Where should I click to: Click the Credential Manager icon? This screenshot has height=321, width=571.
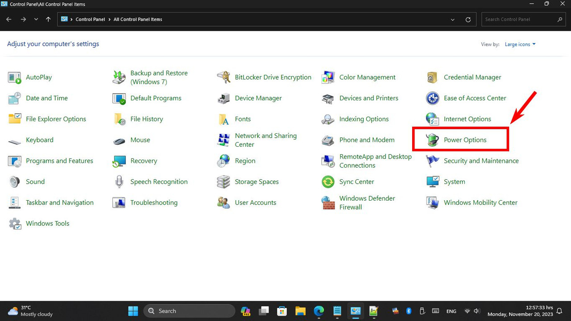432,78
